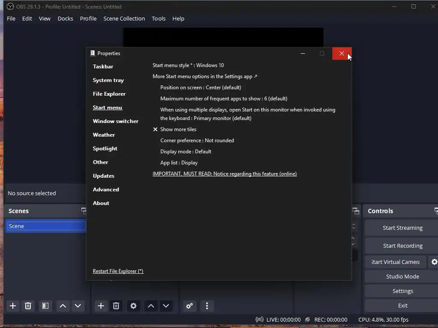
Task: Remove the selected scene with its trash icon
Action: pos(28,306)
